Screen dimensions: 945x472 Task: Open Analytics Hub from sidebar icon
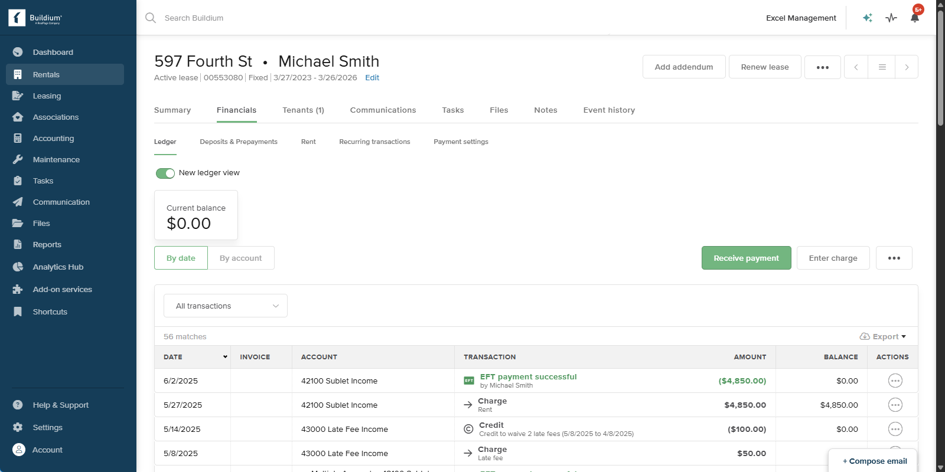tap(18, 267)
